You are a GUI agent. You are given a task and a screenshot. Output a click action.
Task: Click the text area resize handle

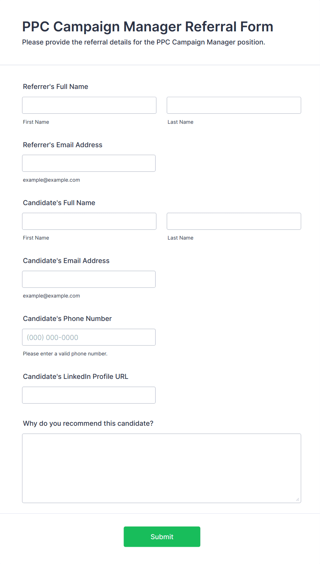[297, 499]
